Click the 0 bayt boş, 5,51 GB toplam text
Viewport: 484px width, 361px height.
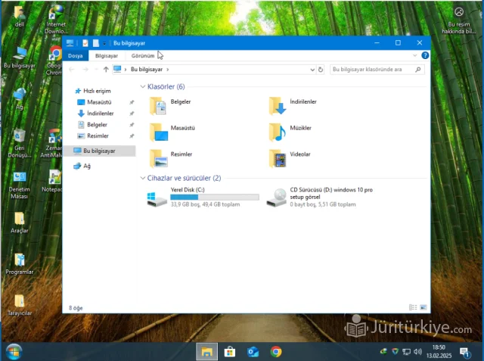(323, 204)
